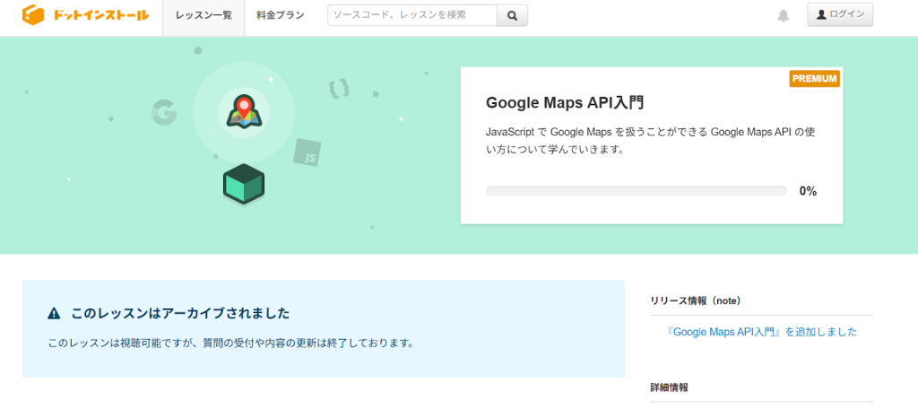This screenshot has width=918, height=409.
Task: Click the Google Maps API入門 title
Action: click(565, 103)
